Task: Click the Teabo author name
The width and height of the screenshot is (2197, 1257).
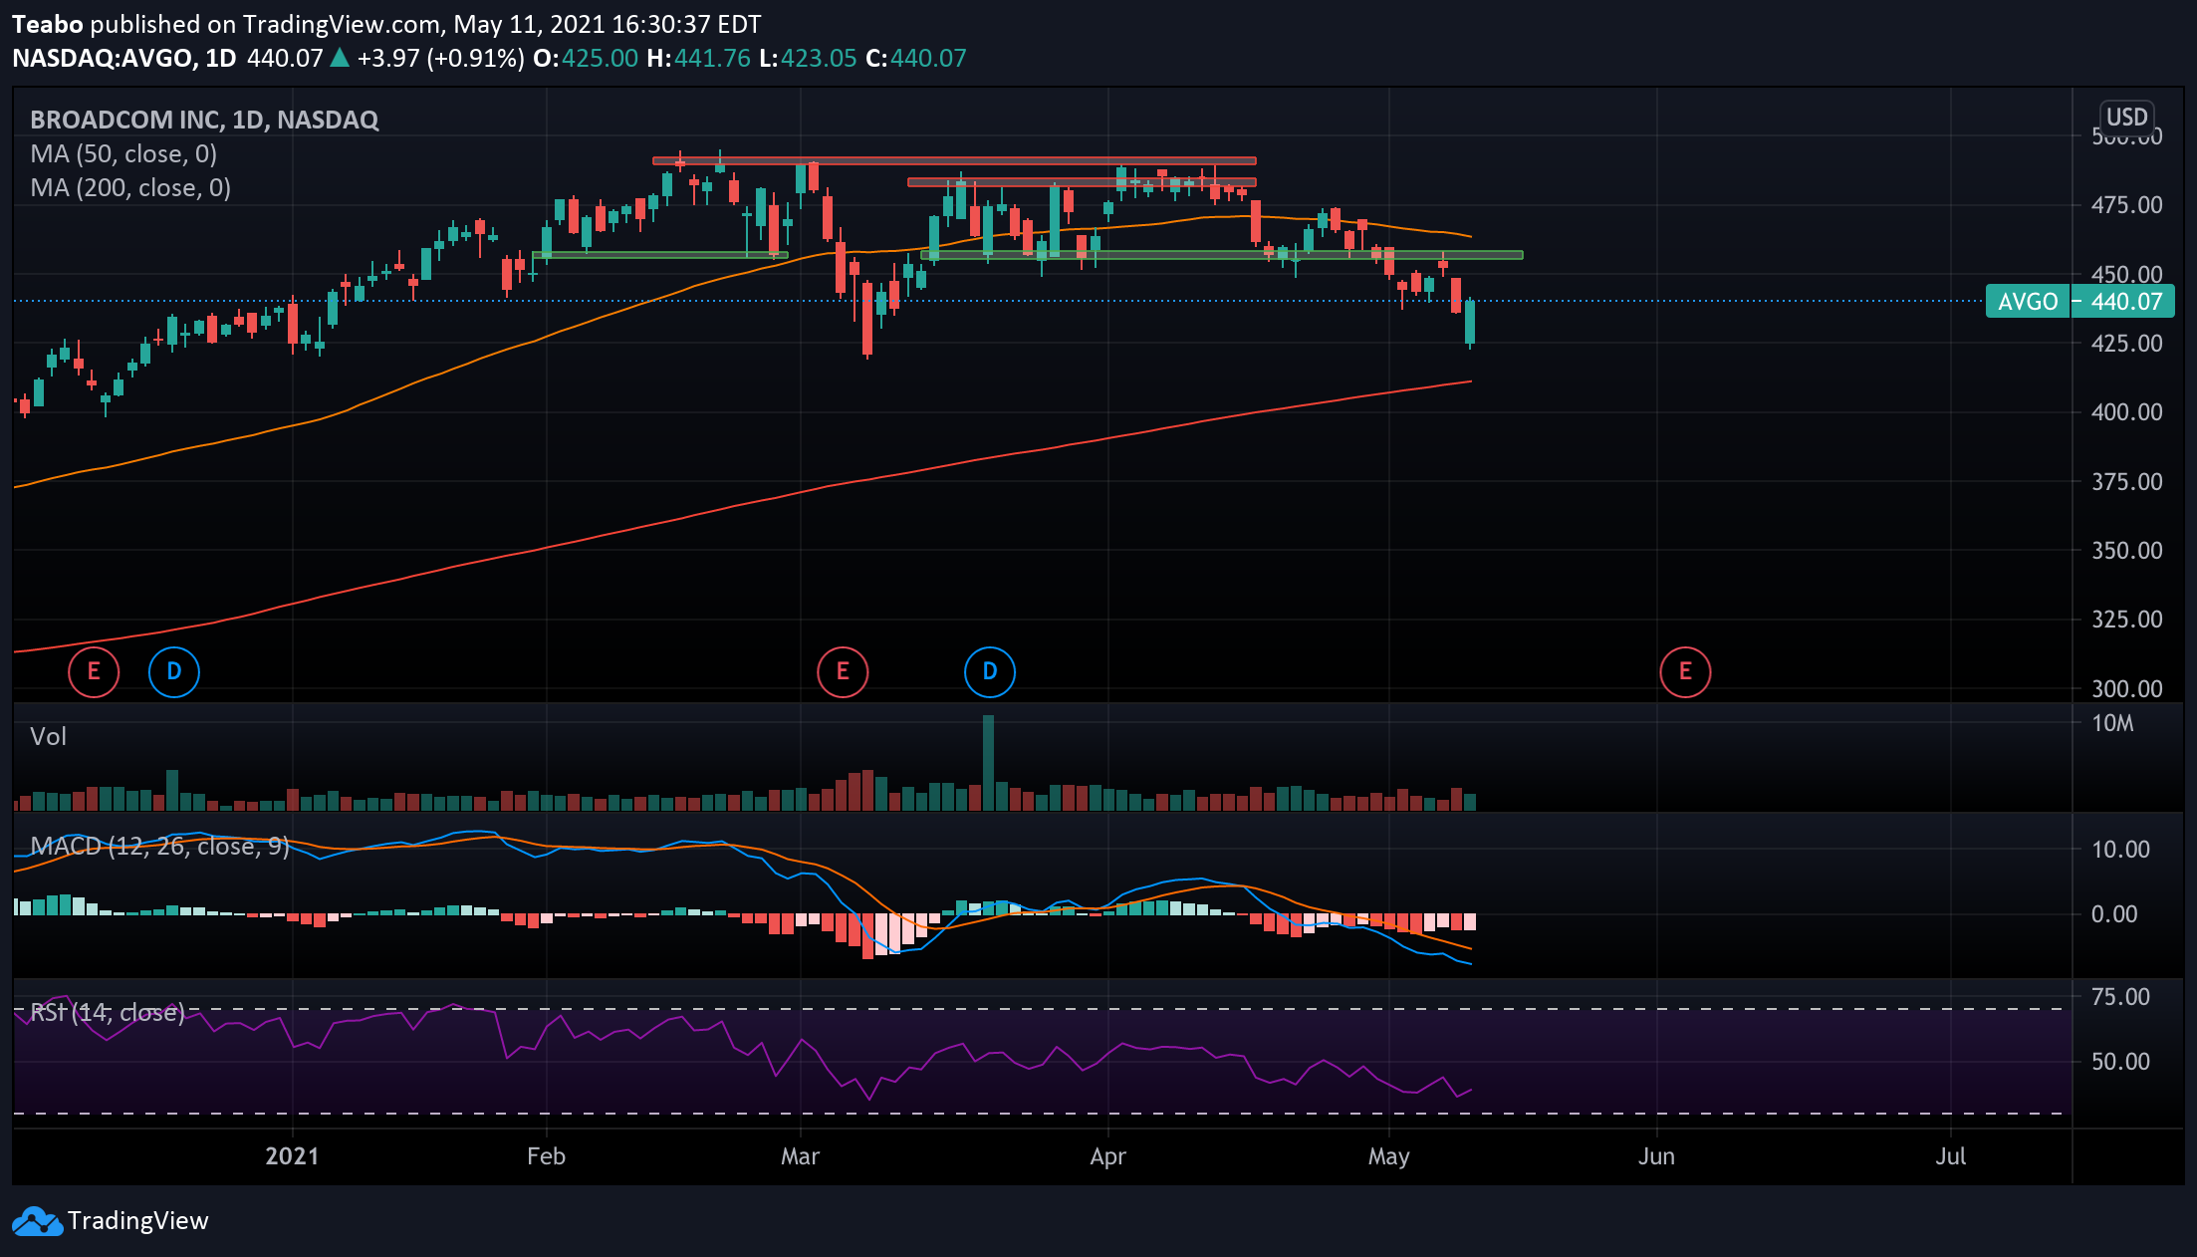Action: (48, 24)
